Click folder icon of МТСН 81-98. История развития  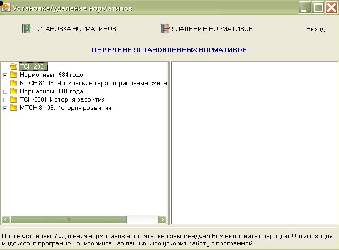point(14,108)
